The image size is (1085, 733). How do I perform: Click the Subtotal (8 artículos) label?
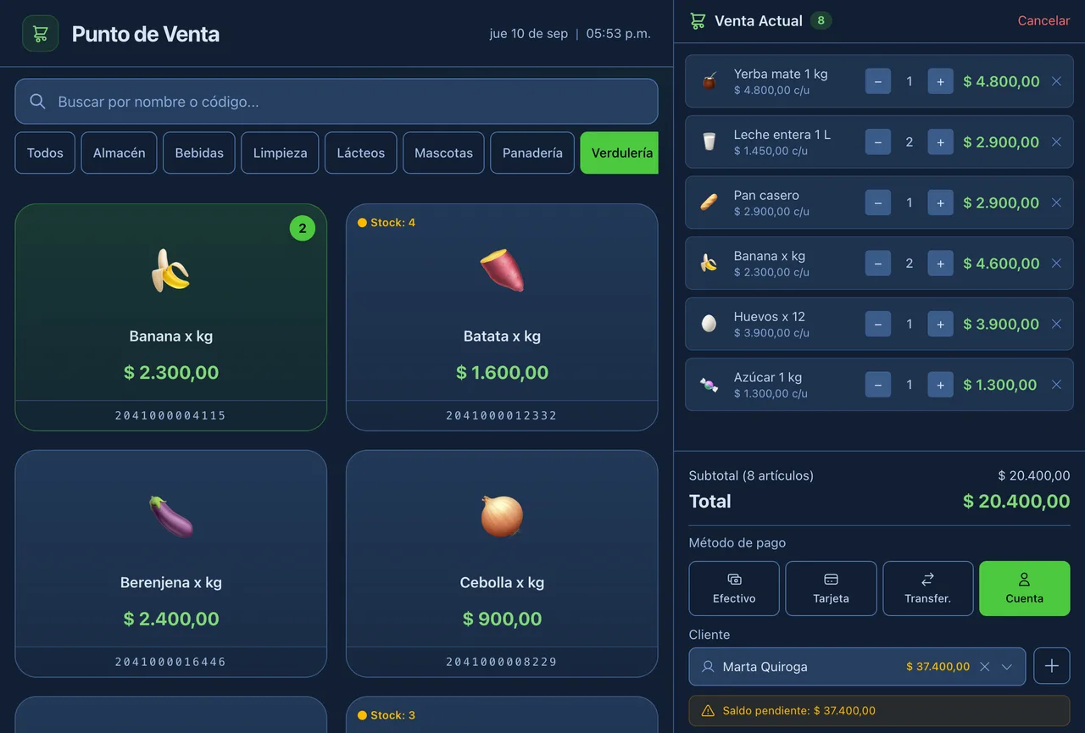[751, 475]
